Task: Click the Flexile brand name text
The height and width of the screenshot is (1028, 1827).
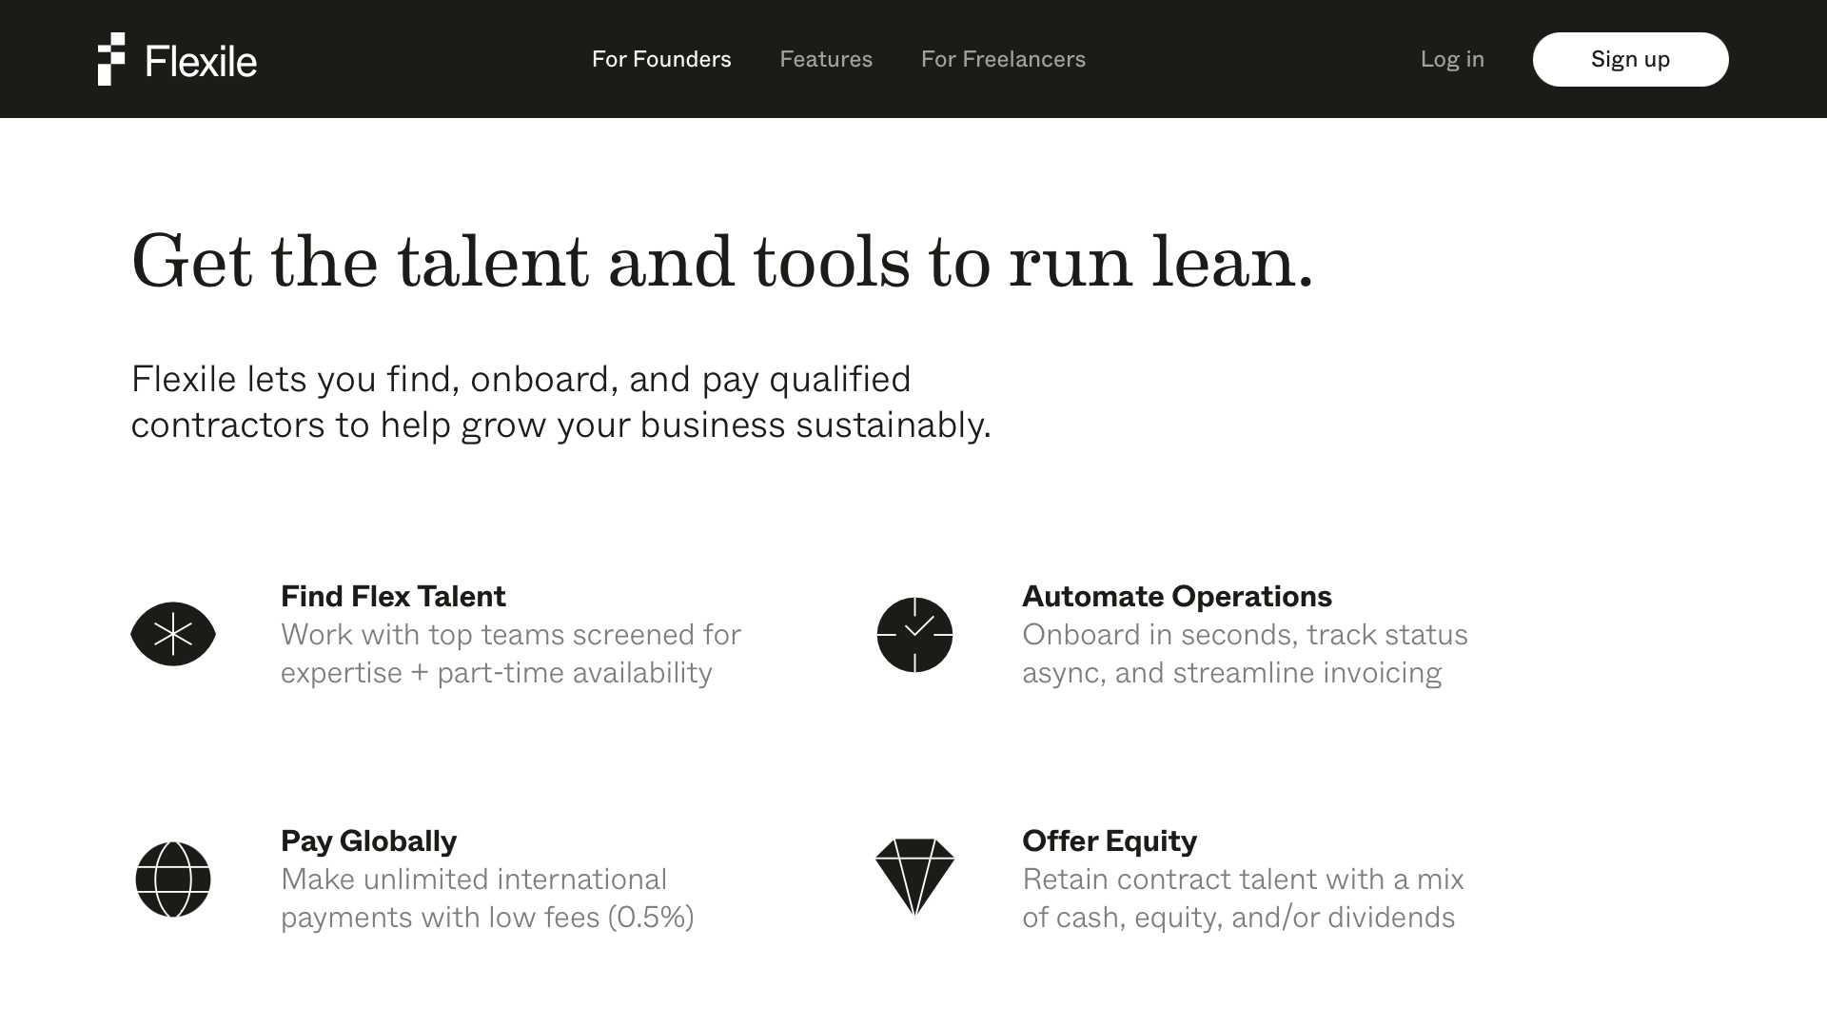Action: [201, 62]
